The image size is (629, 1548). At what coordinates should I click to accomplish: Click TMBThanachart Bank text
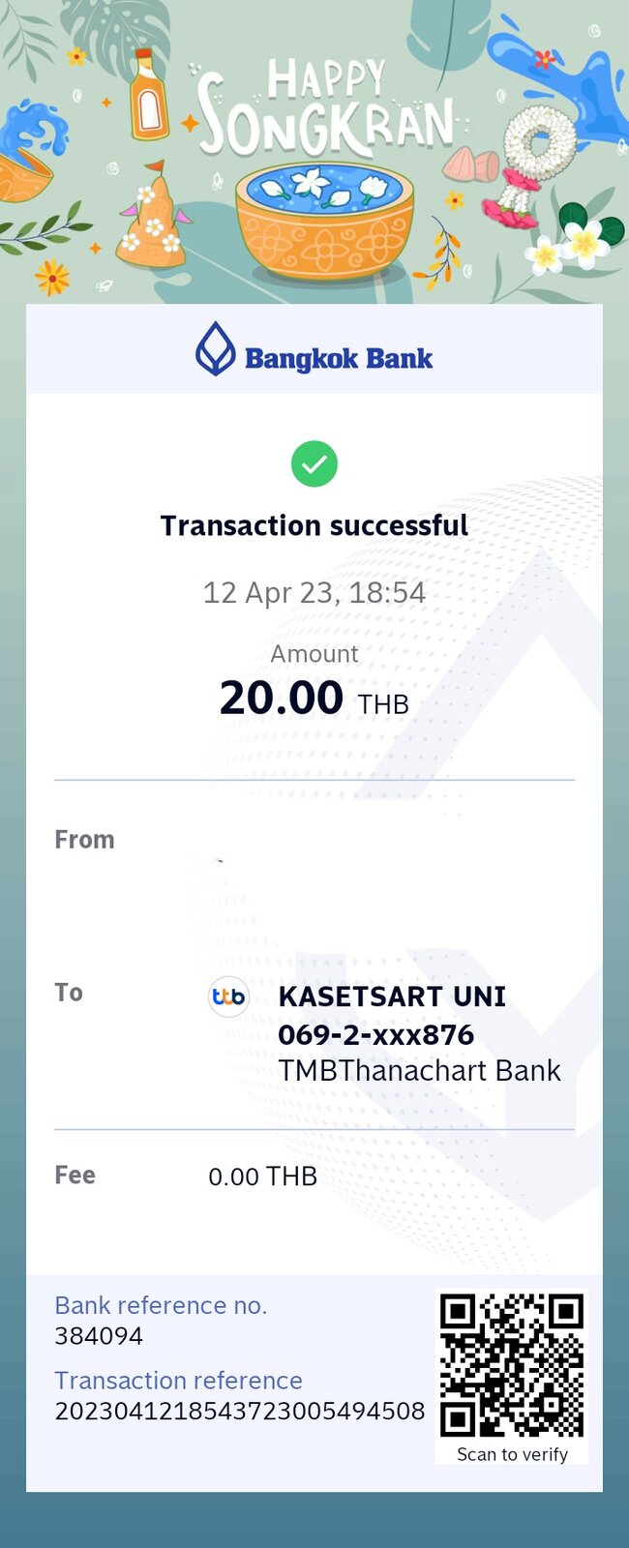click(419, 1071)
